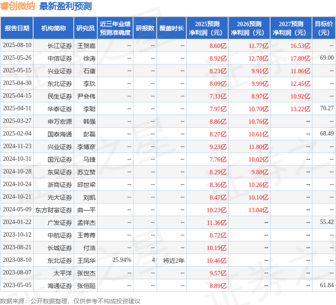Click 2026 forecast value 13.04亿
This screenshot has height=305, width=336.
258,210
